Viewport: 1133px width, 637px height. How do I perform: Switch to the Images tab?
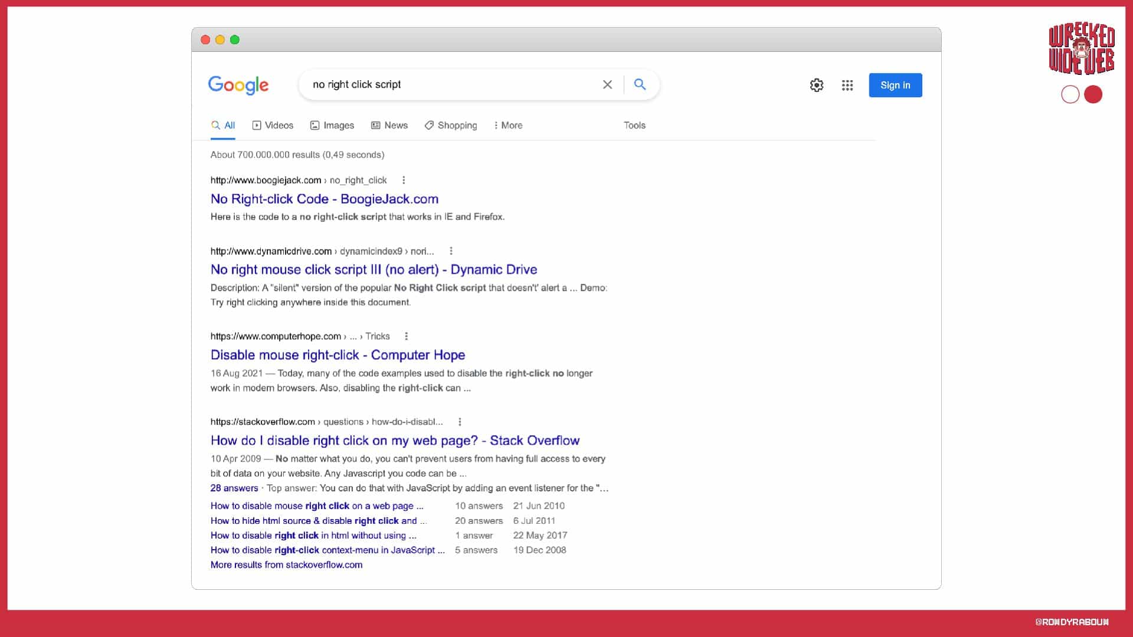pos(332,125)
